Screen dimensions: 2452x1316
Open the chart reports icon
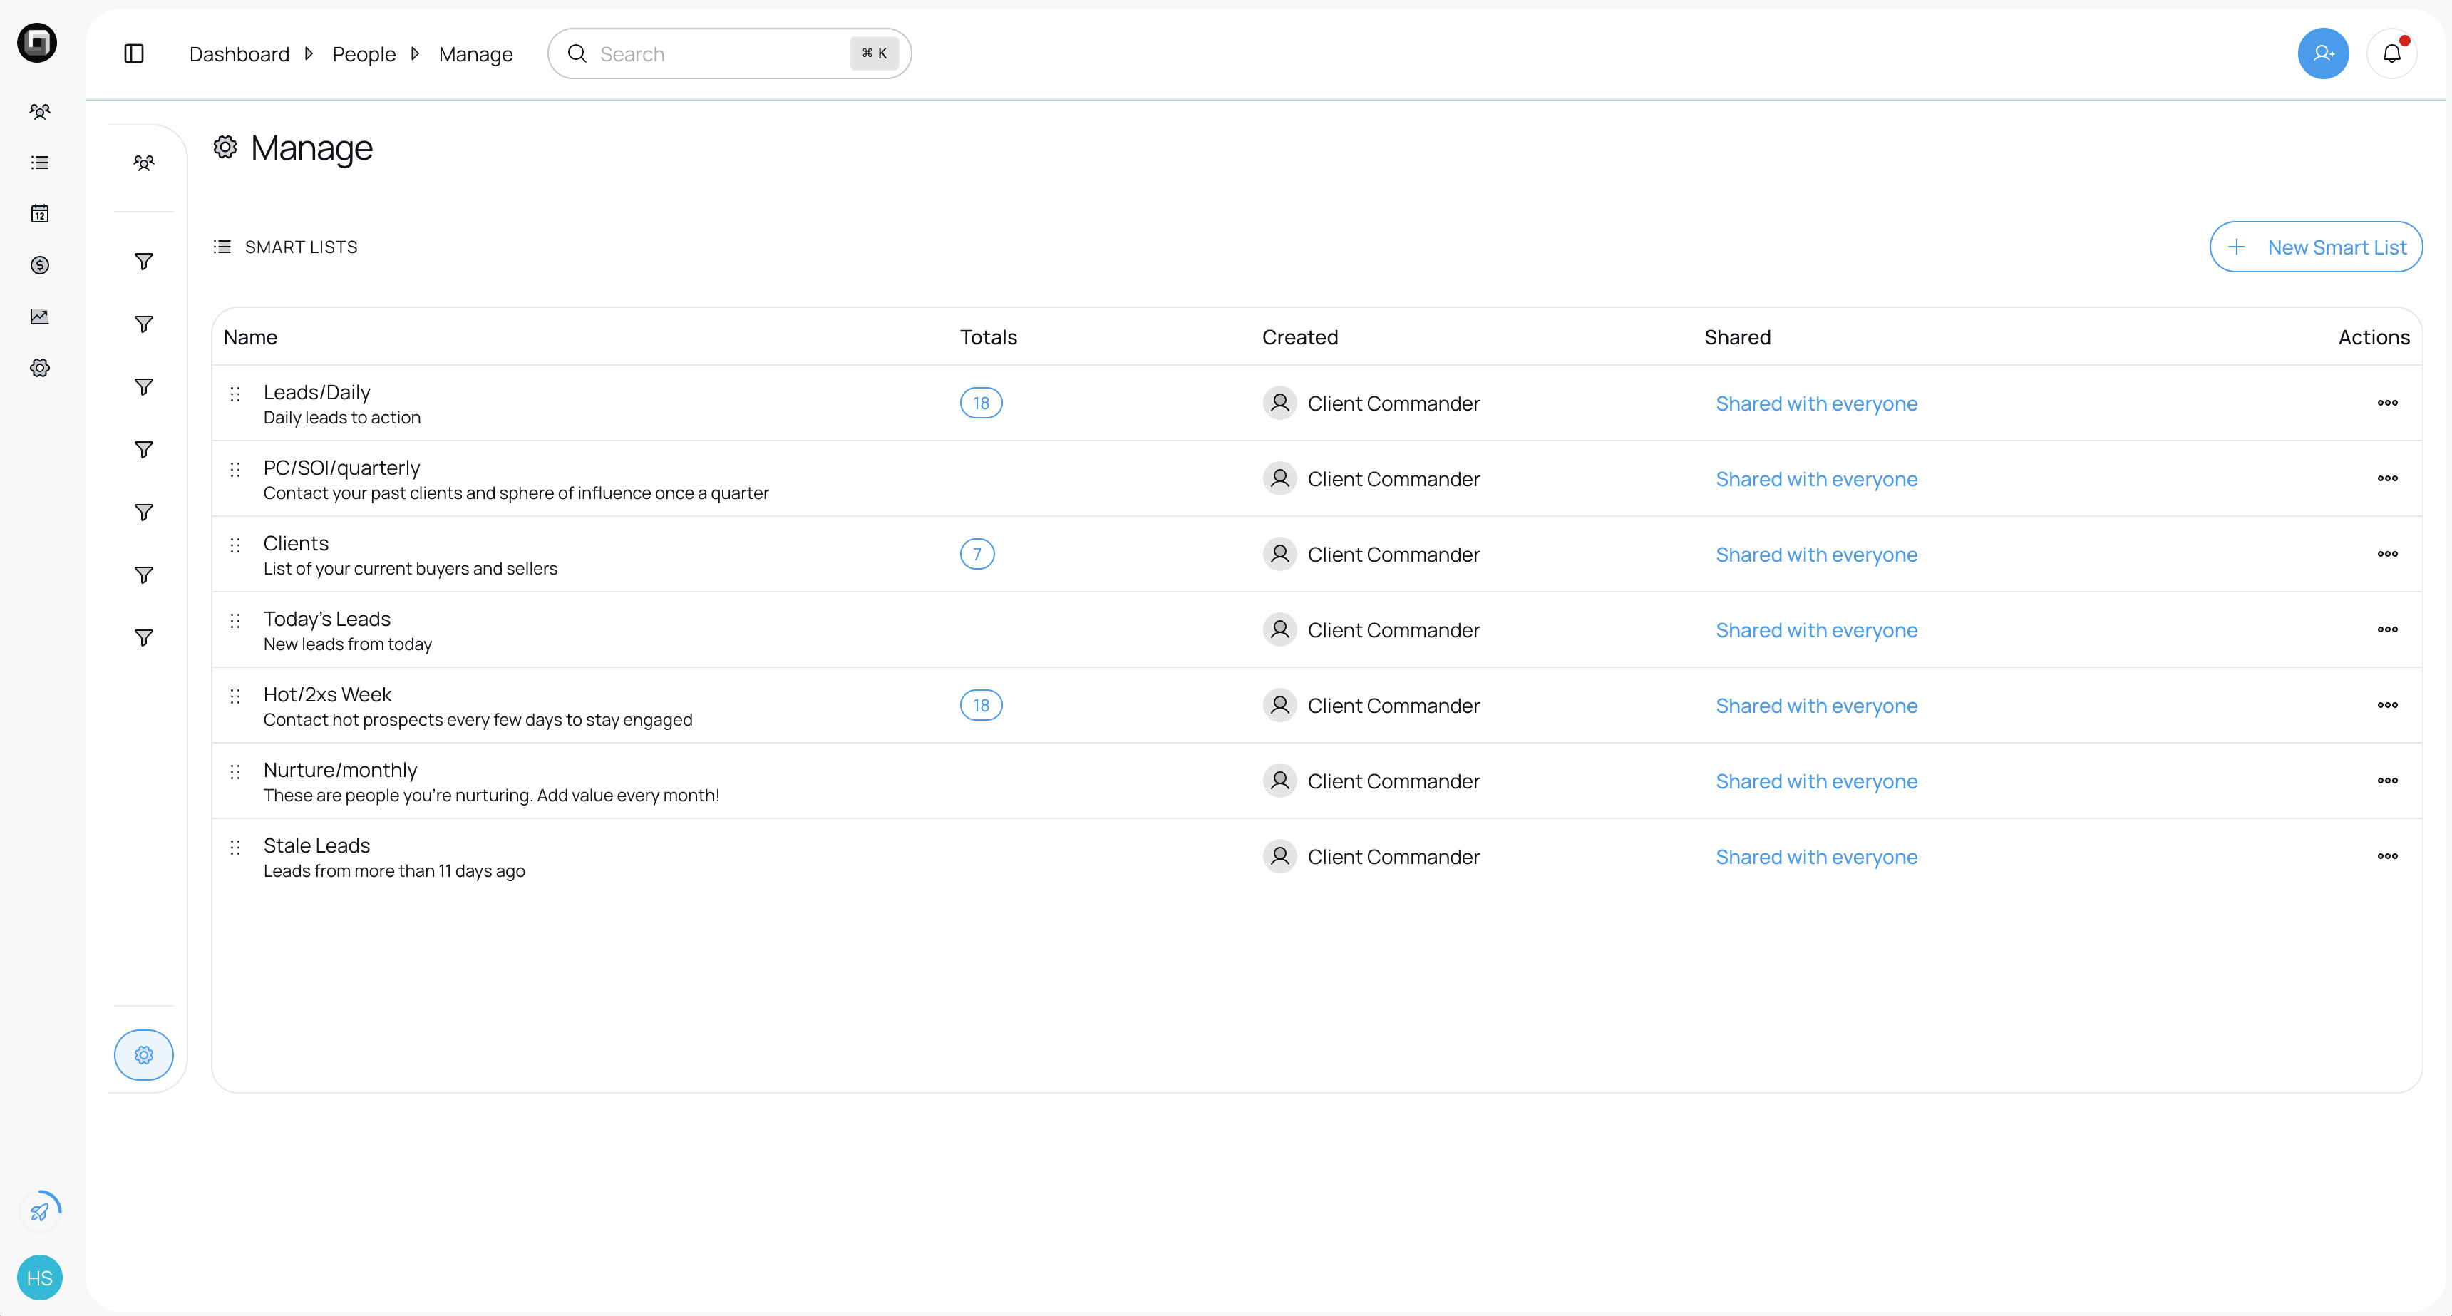click(39, 316)
